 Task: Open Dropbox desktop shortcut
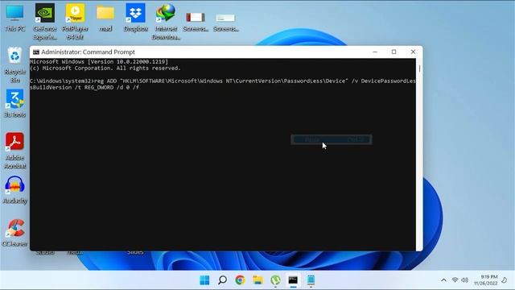tap(136, 19)
